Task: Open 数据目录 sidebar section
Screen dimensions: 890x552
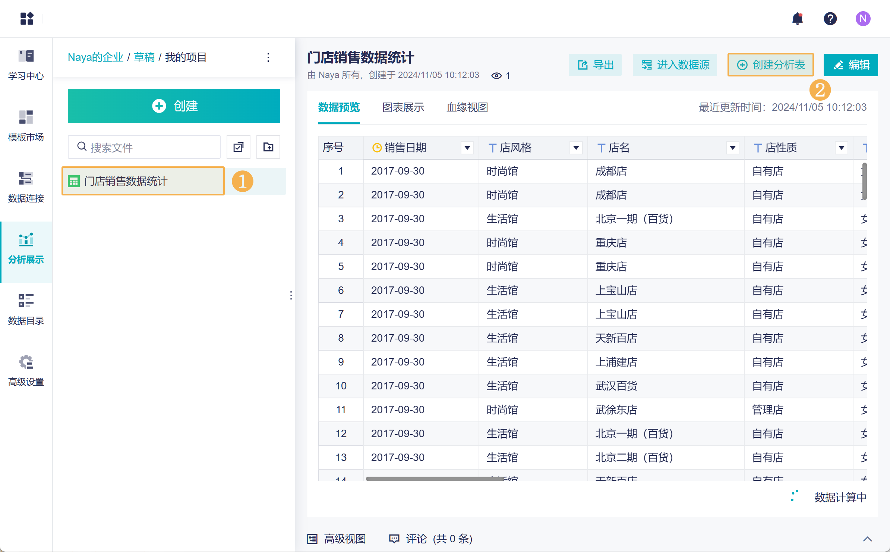Action: tap(26, 310)
